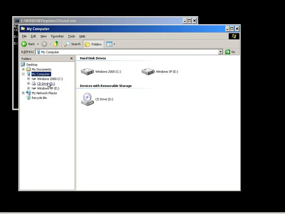Open the Search pane
This screenshot has height=214, width=285.
point(72,44)
